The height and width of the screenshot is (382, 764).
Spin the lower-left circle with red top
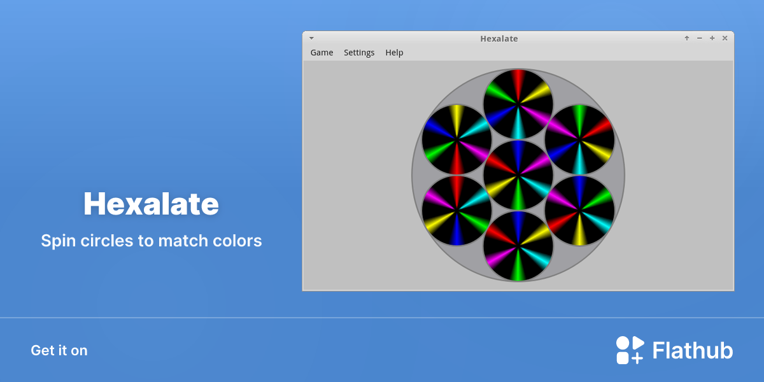point(456,211)
